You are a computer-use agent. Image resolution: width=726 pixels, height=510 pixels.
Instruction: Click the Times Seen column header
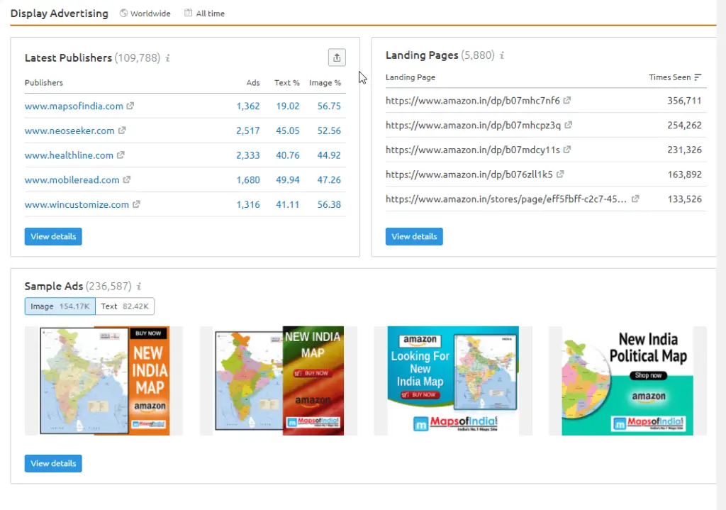[669, 77]
